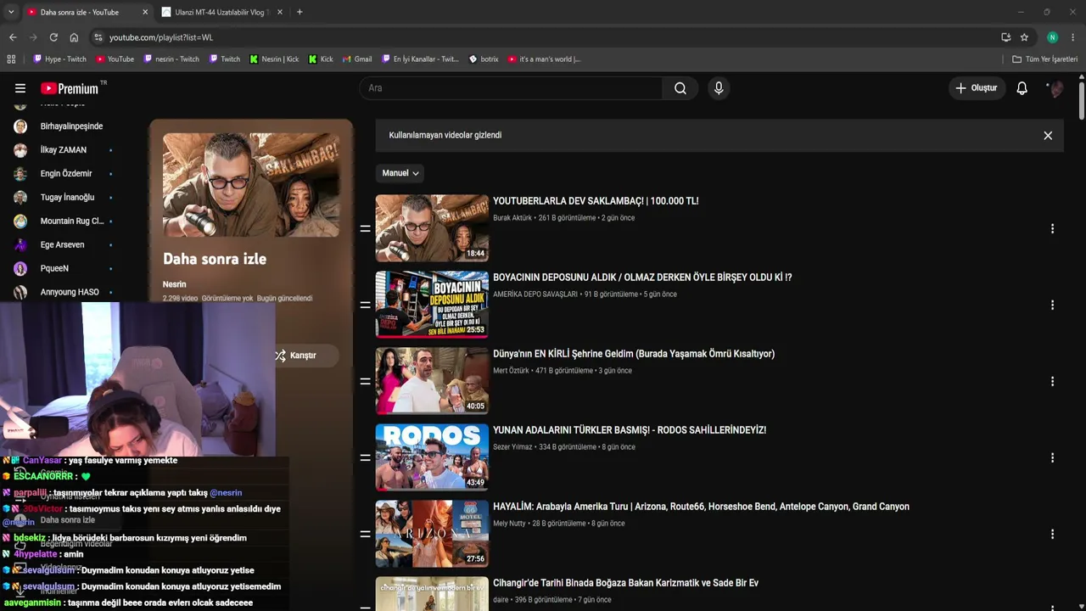1086x611 pixels.
Task: Go back to the previous page
Action: point(13,37)
